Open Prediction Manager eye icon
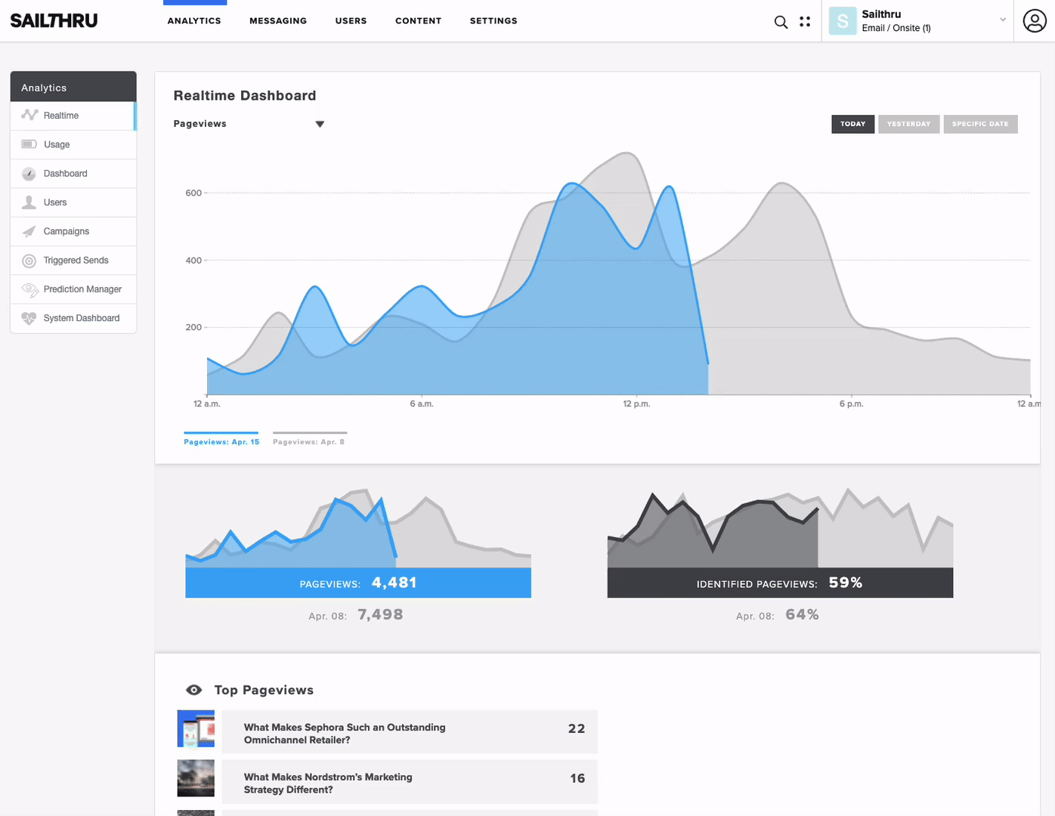The image size is (1055, 816). (x=30, y=289)
